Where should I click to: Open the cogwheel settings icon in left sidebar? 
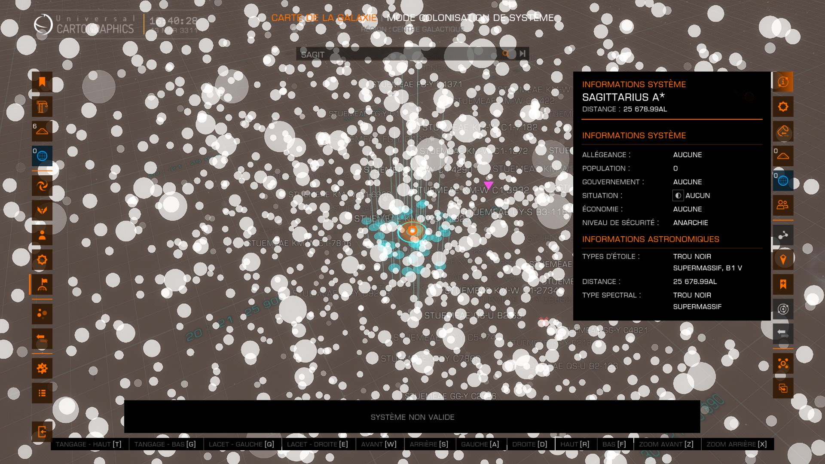coord(42,368)
